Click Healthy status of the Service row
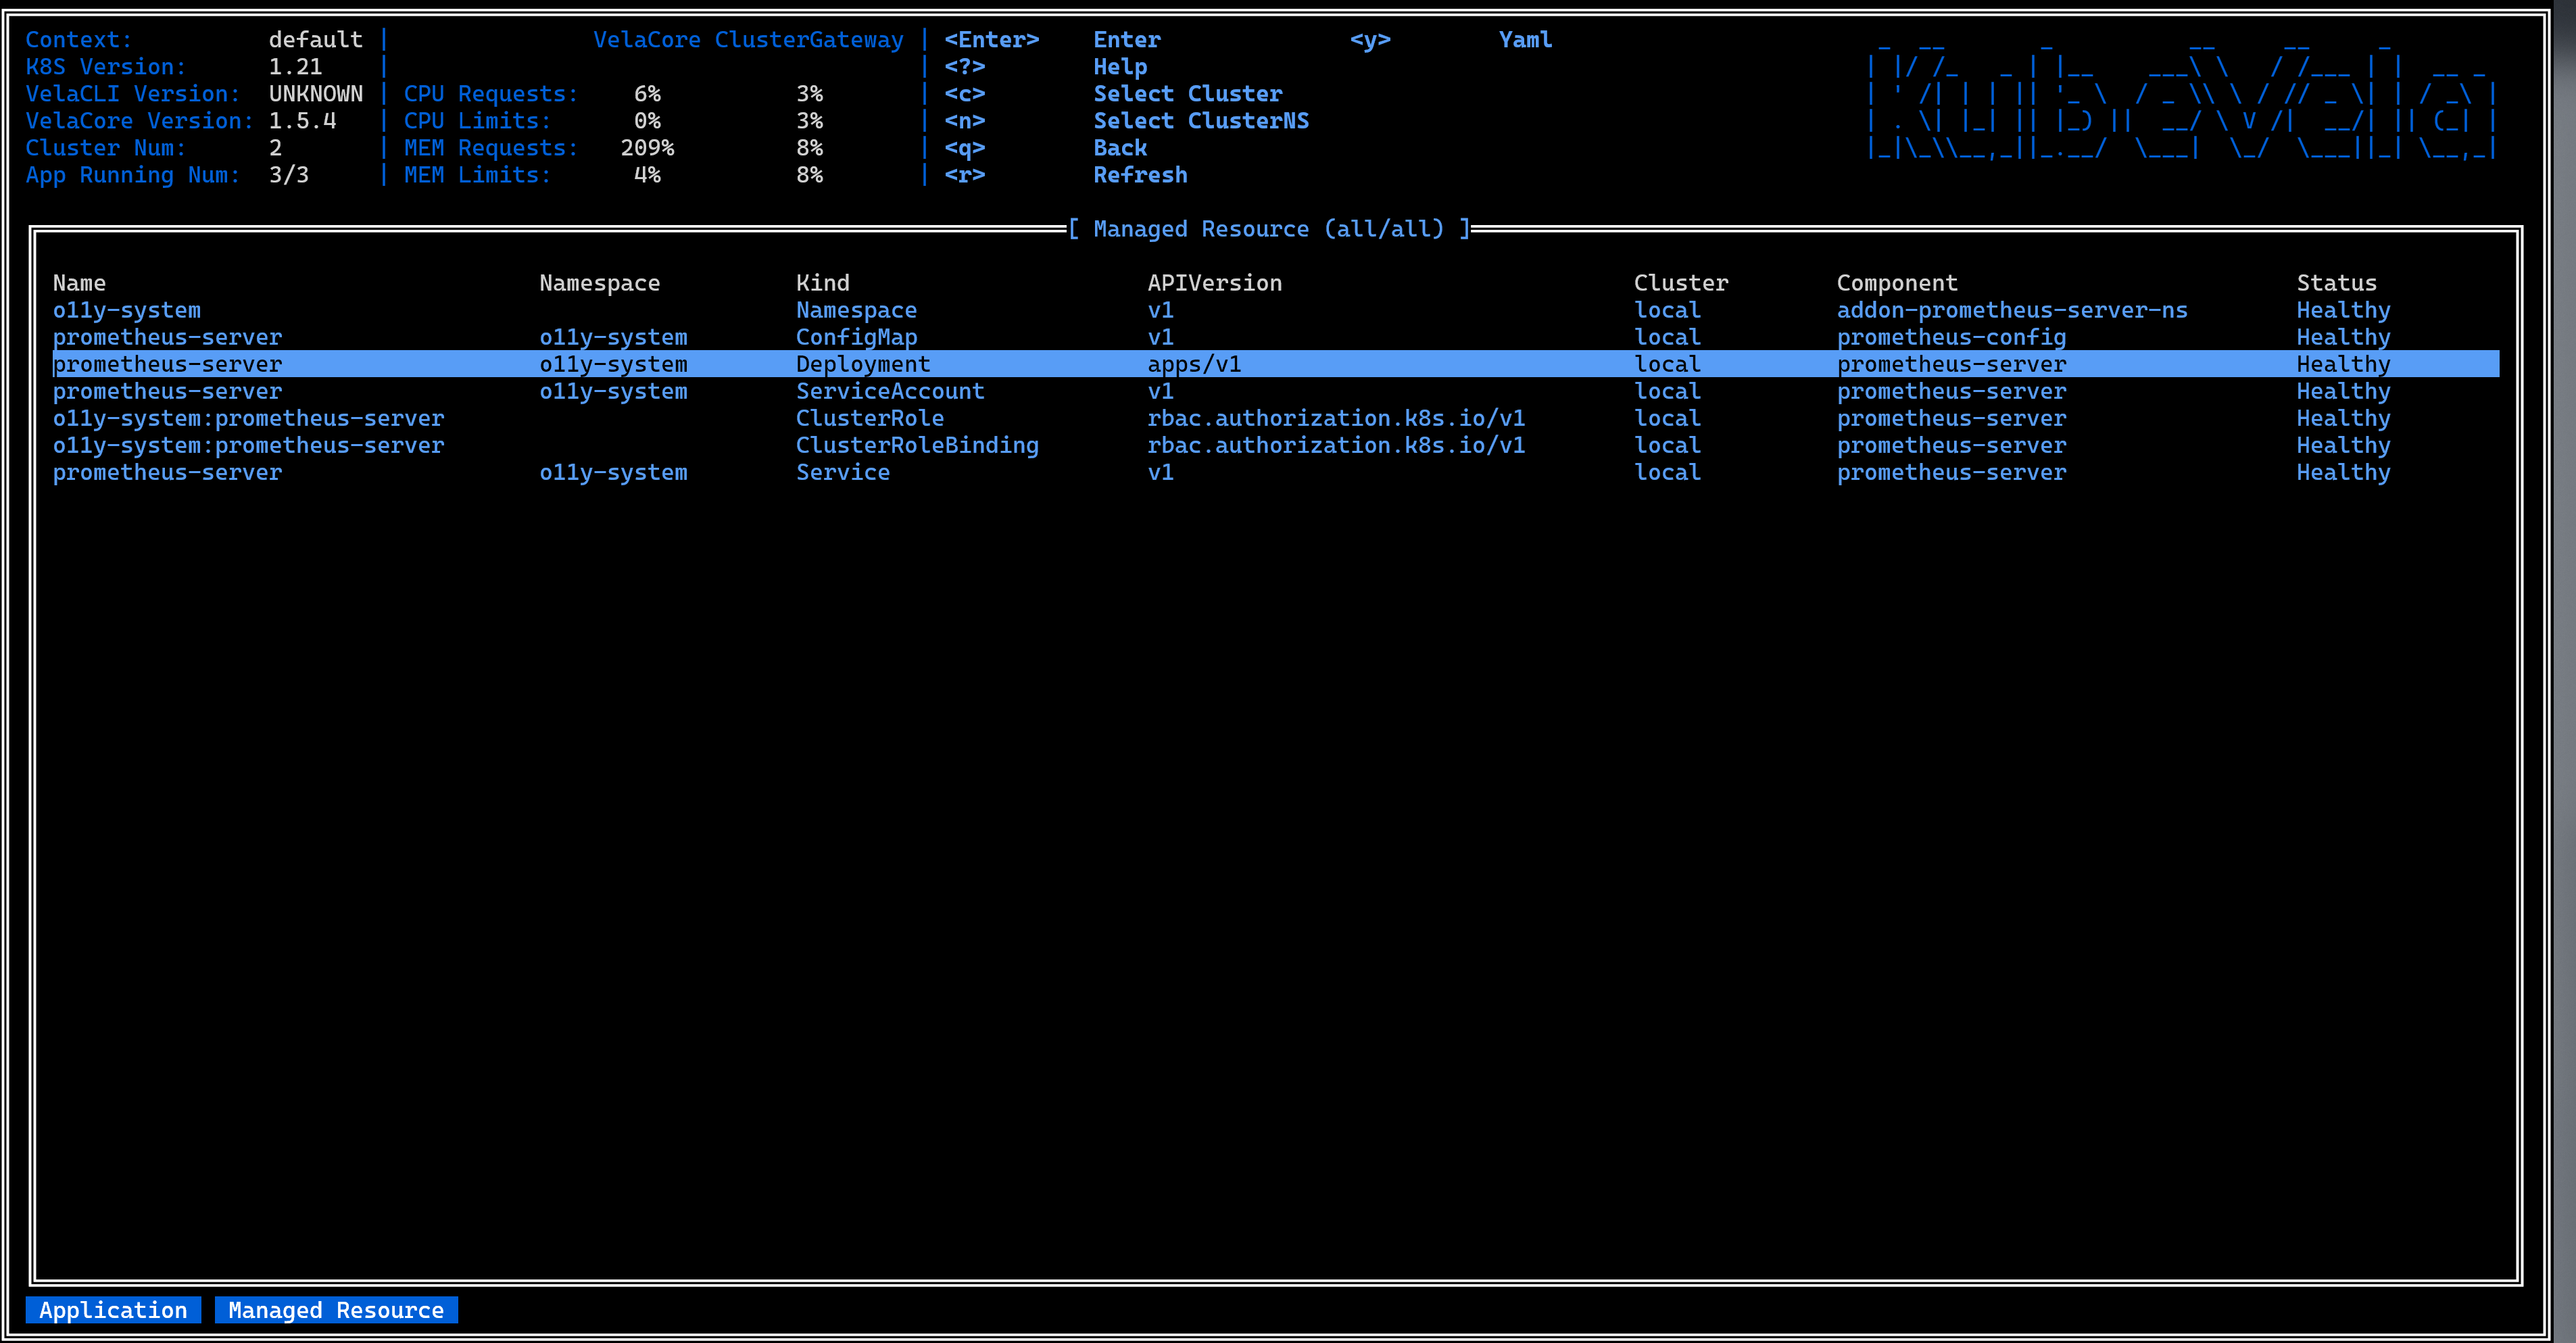2576x1343 pixels. coord(2343,472)
